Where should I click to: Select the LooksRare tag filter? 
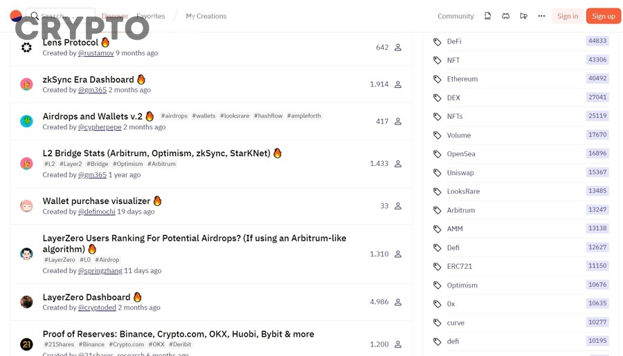(463, 191)
